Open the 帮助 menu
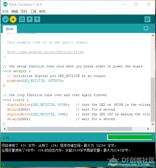 pyautogui.click(x=42, y=11)
